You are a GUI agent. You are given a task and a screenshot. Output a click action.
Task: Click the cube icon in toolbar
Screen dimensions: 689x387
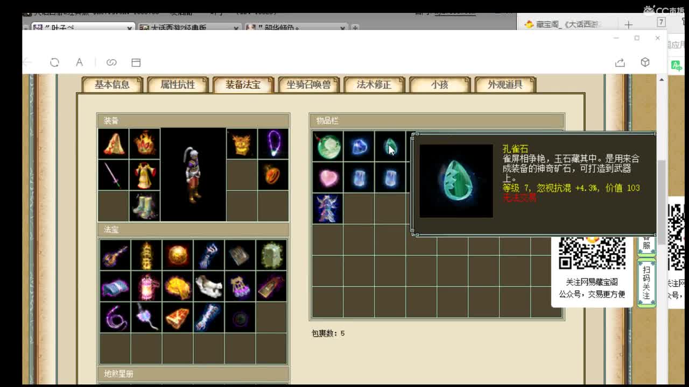(x=645, y=62)
